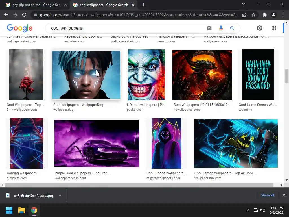Viewport: 289px width, 217px height.
Task: Bookmark this tab with the star
Action: click(x=253, y=15)
